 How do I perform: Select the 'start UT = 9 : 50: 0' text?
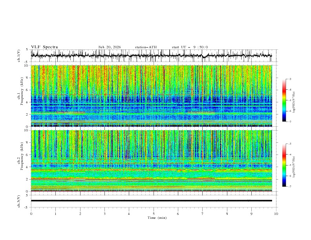[190, 47]
